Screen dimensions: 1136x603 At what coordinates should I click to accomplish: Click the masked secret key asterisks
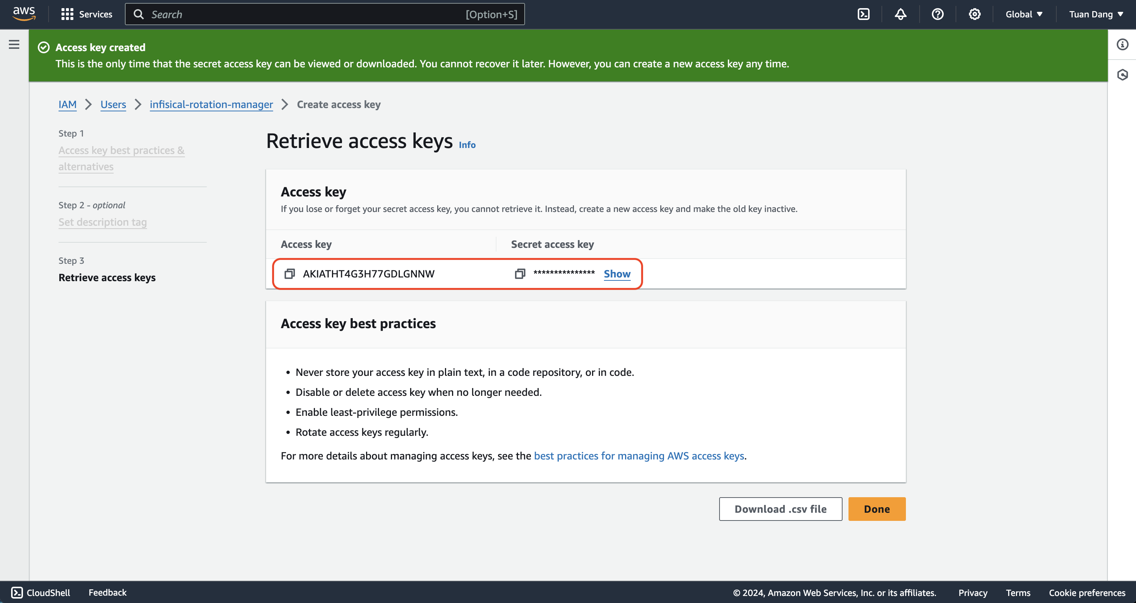(564, 273)
